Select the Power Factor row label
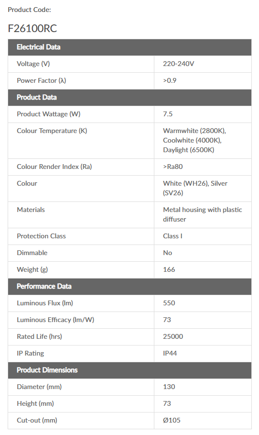 tap(41, 81)
